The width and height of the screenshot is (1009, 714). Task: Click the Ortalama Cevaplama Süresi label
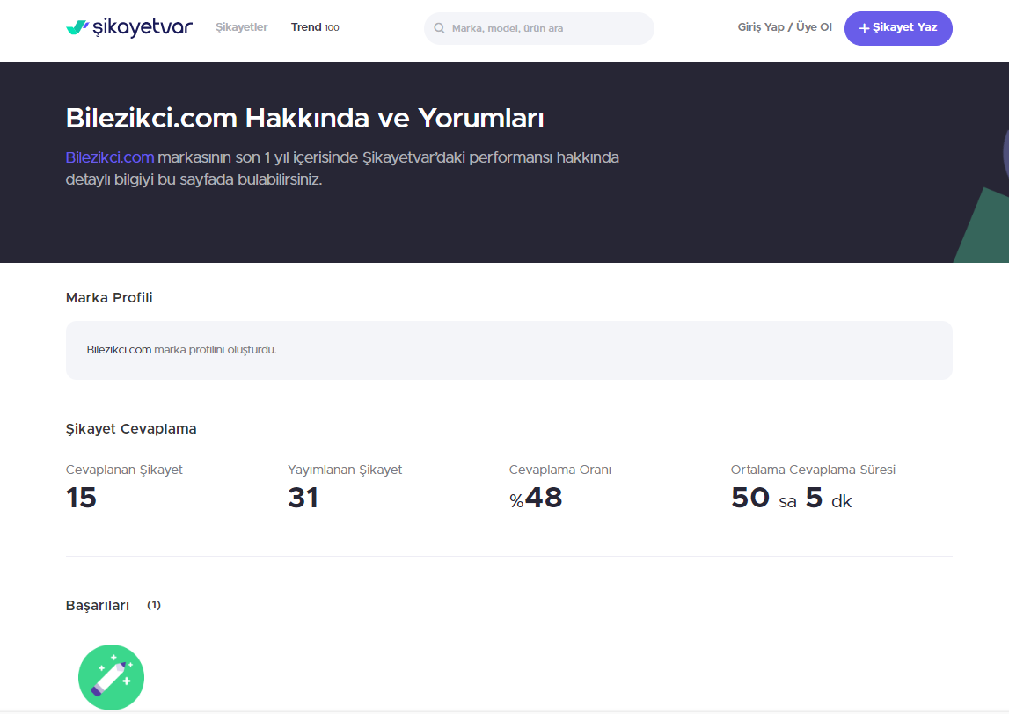813,470
